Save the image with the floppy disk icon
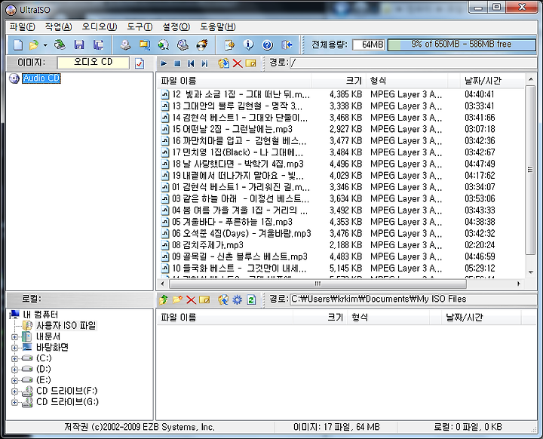543x439 pixels. click(x=79, y=45)
